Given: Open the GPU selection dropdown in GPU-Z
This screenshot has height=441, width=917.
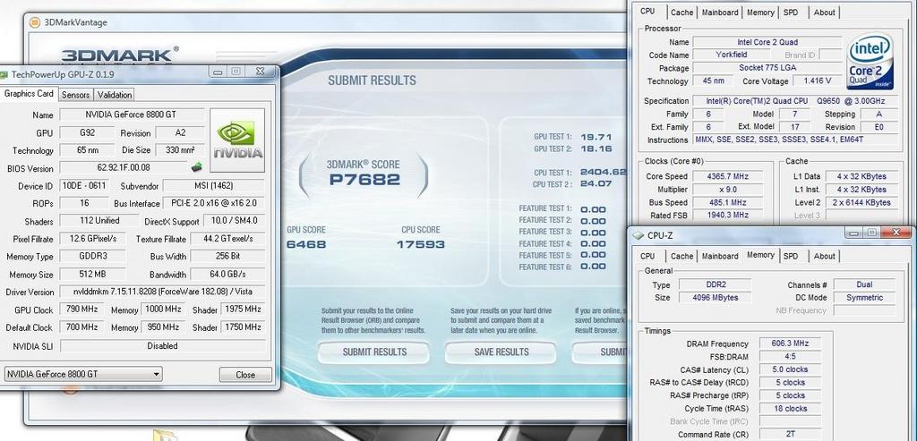Looking at the screenshot, I should (83, 375).
